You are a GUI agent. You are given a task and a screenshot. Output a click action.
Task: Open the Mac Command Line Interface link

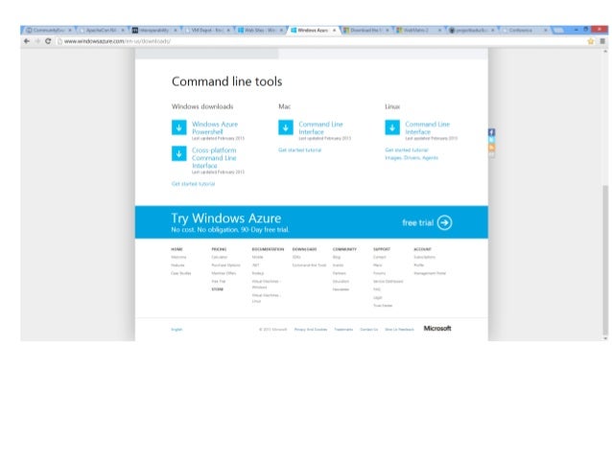pos(320,127)
